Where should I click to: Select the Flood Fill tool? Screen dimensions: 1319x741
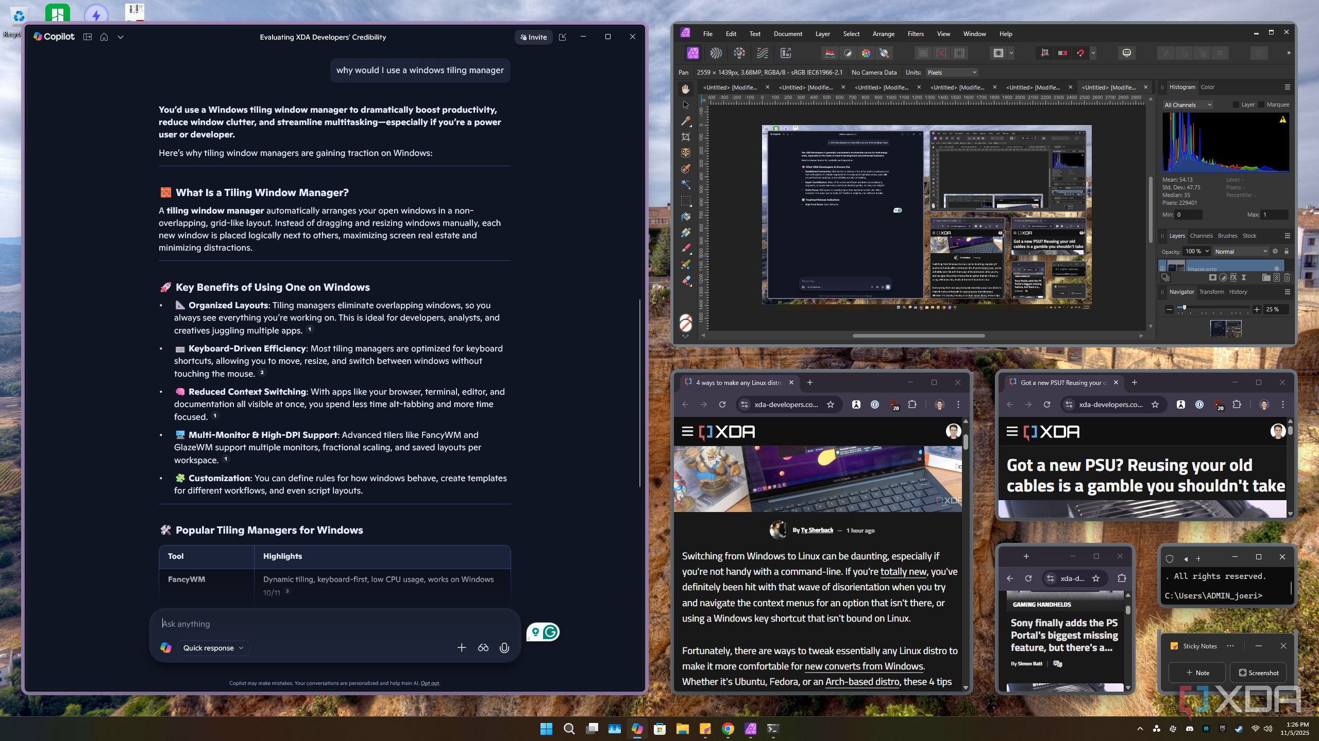(686, 217)
